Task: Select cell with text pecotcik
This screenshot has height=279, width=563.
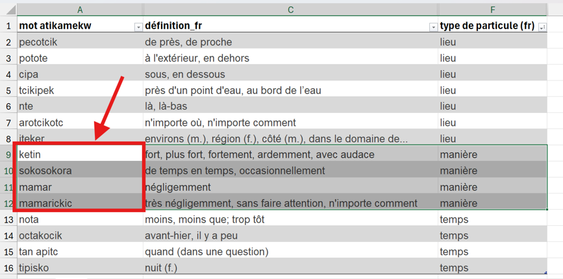Action: click(80, 42)
